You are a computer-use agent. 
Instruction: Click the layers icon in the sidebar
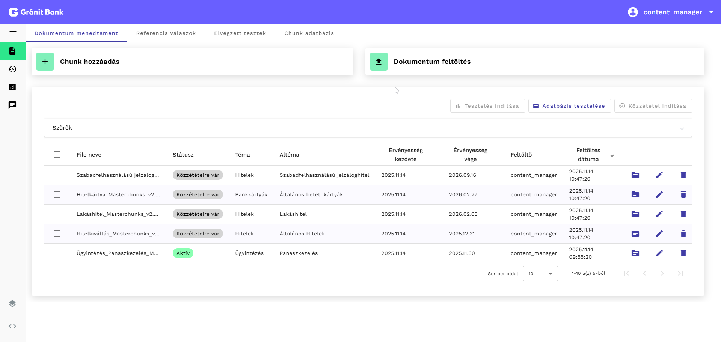click(12, 303)
